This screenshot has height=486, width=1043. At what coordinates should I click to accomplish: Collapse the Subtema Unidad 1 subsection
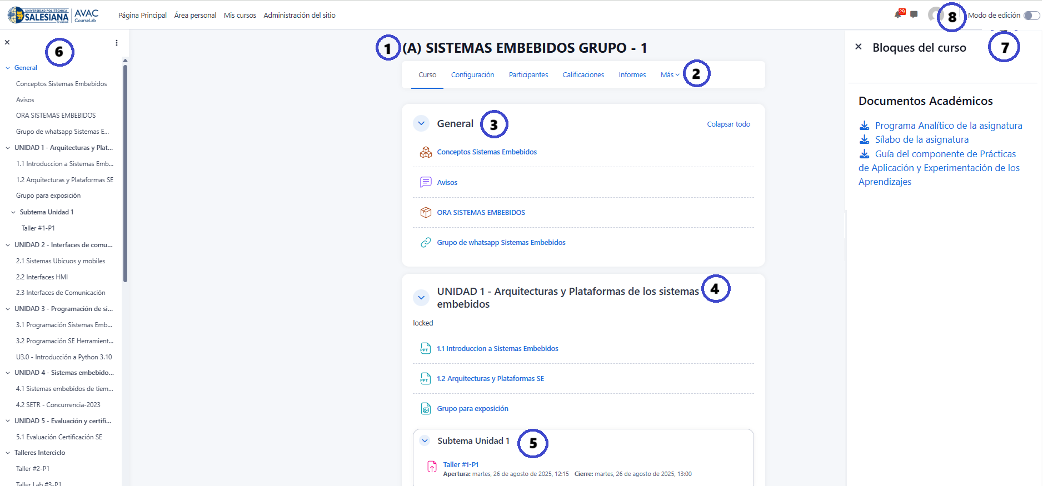click(425, 441)
